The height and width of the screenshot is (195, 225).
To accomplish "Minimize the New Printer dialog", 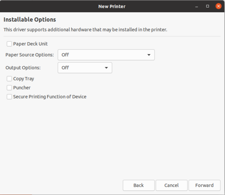I will [197, 7].
